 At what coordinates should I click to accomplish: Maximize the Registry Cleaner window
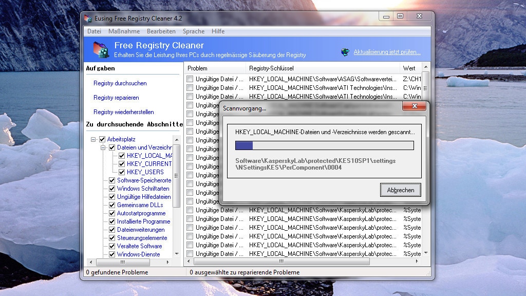[x=400, y=16]
